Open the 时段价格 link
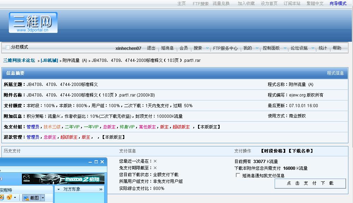The width and height of the screenshot is (353, 203). pos(273,151)
